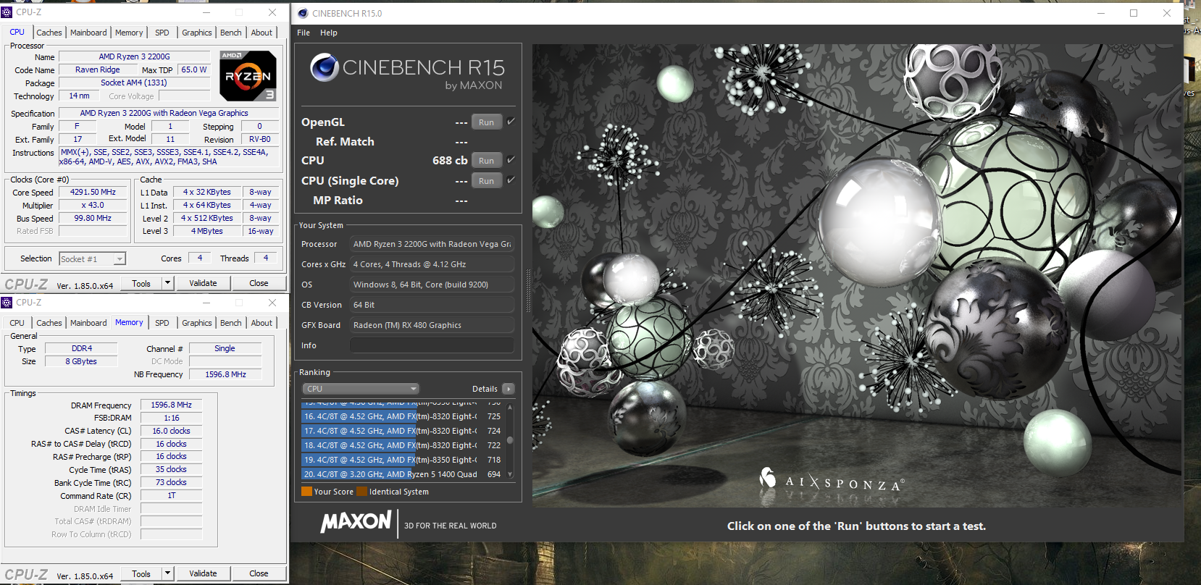The width and height of the screenshot is (1201, 585).
Task: Open Tools dropdown arrow in top CPU-Z
Action: 168,283
